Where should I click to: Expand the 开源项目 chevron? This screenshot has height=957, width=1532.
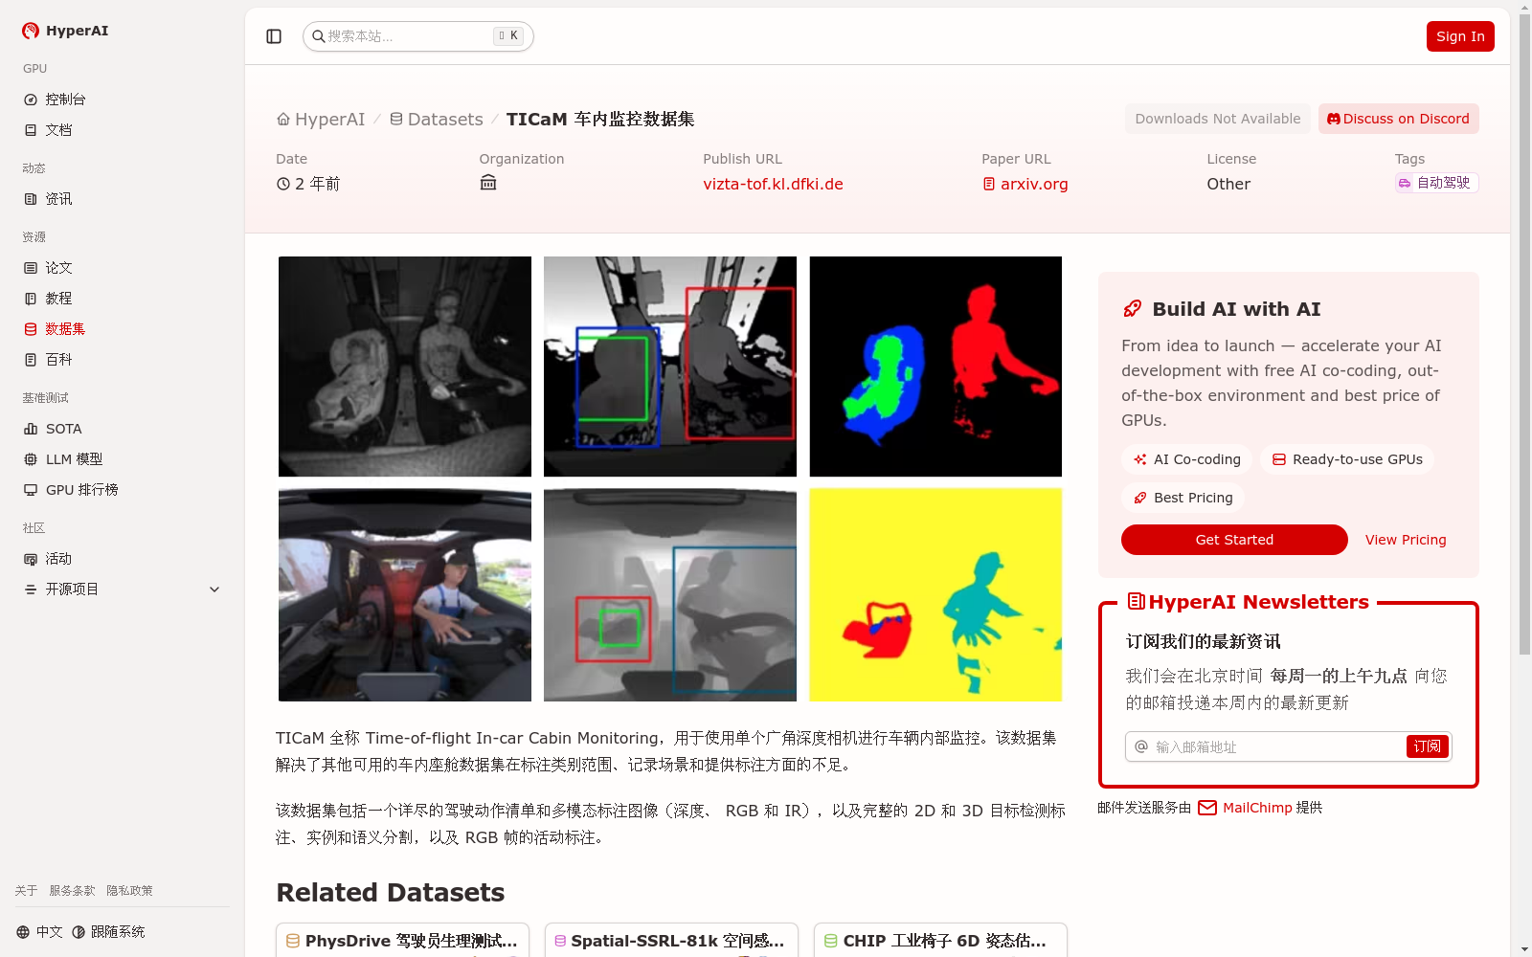(x=214, y=590)
